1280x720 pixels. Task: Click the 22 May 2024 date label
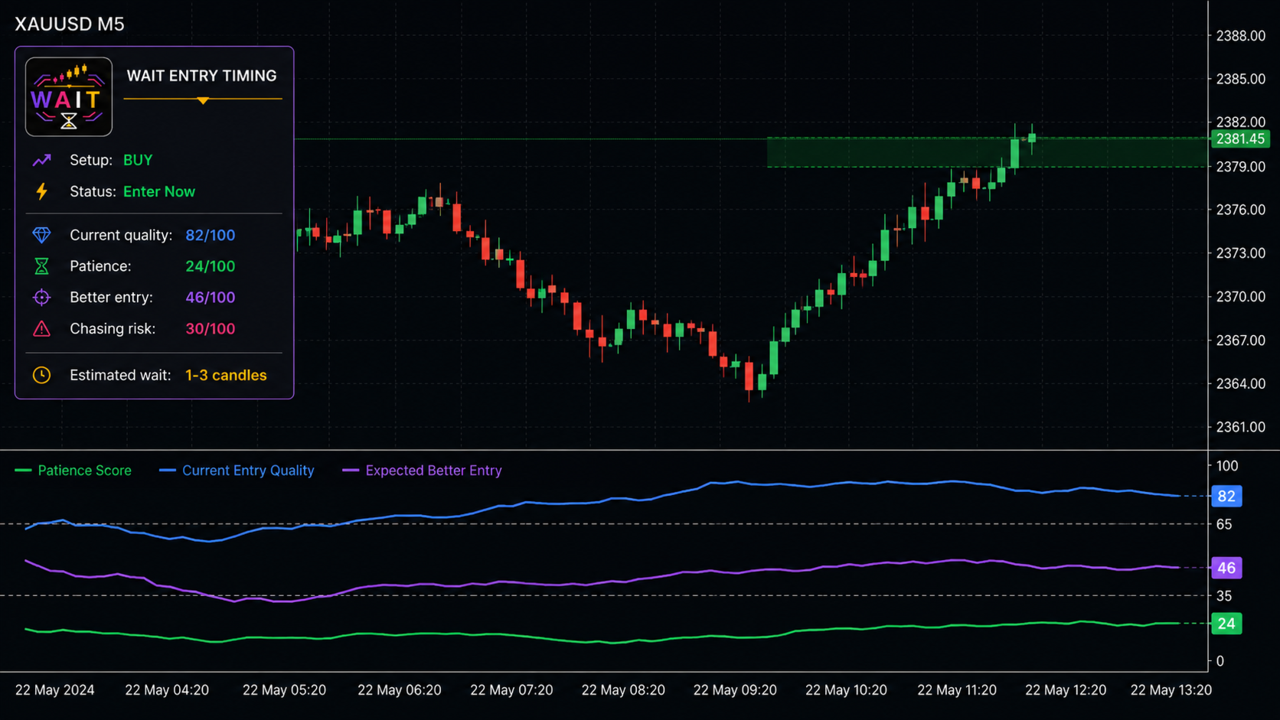(55, 690)
